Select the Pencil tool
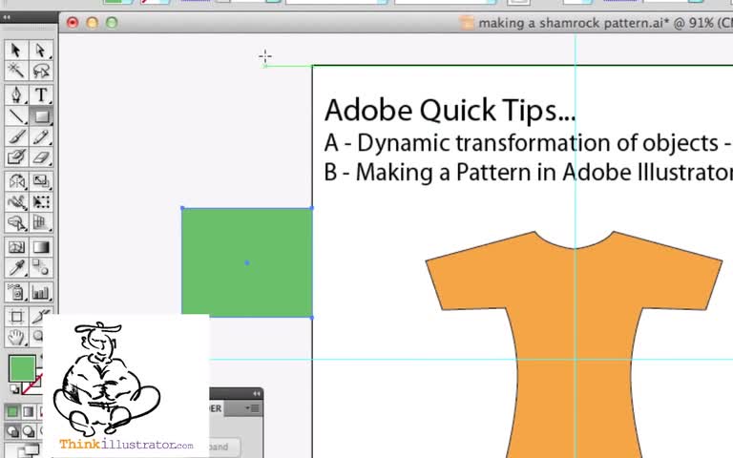This screenshot has width=733, height=458. click(41, 136)
